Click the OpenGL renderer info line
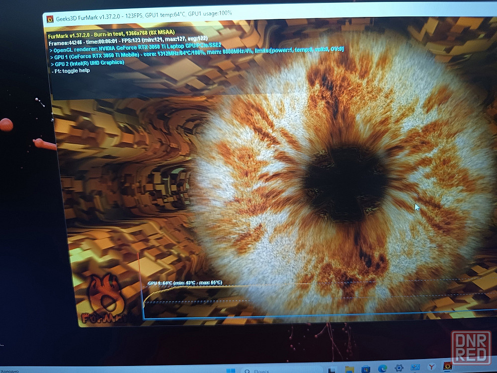This screenshot has height=373, width=497. pyautogui.click(x=135, y=48)
